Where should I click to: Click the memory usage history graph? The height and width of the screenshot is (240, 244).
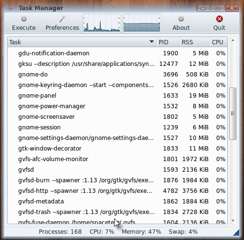point(142,23)
